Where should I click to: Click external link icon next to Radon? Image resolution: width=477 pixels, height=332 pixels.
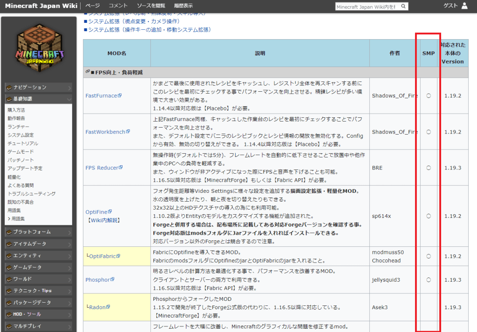click(108, 307)
